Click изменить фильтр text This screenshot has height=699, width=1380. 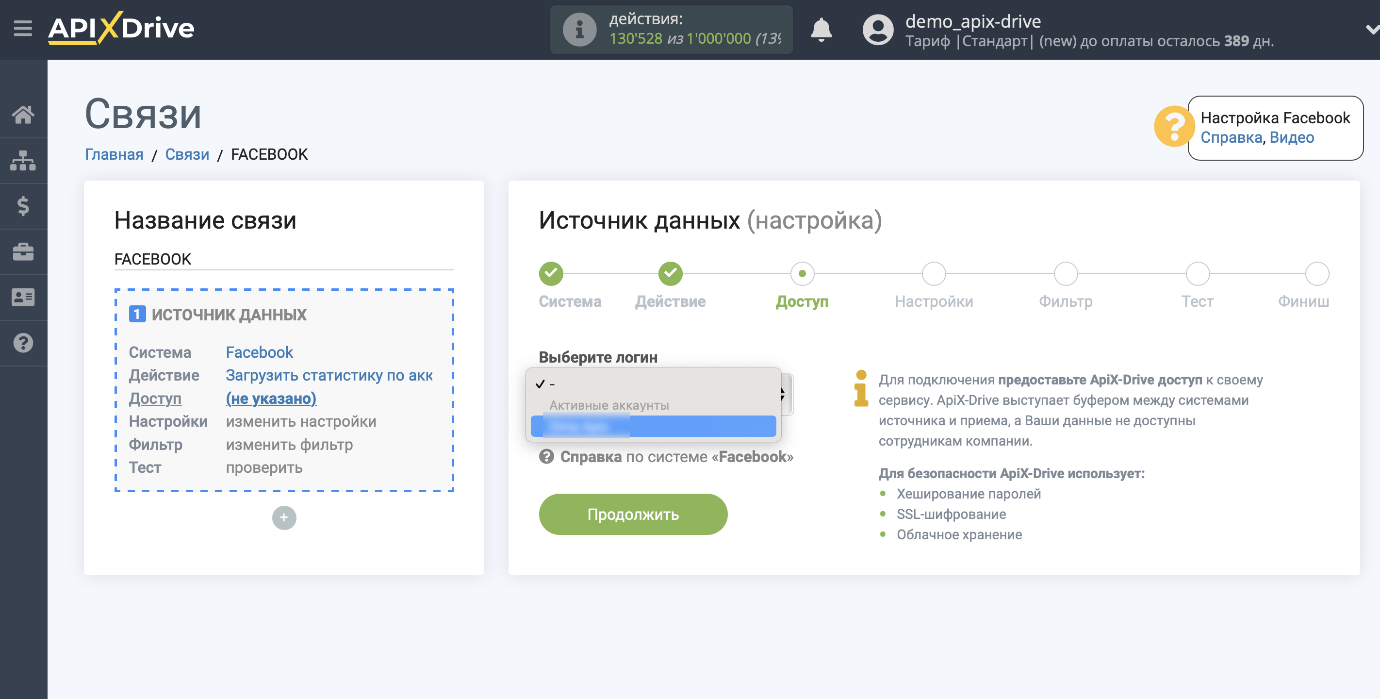[289, 444]
